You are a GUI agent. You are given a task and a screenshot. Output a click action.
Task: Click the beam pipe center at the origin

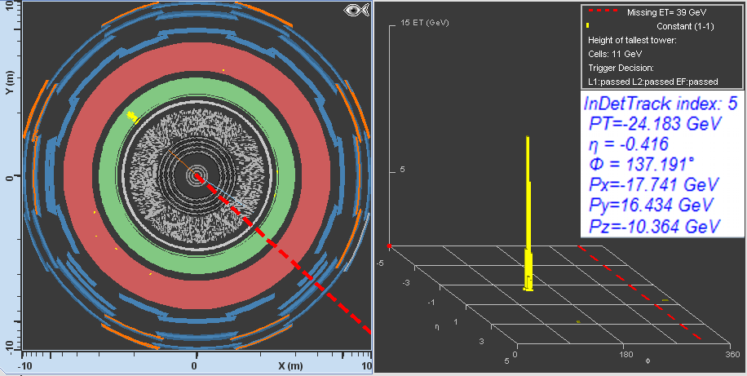(x=196, y=175)
